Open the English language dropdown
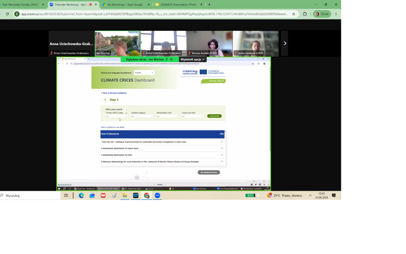Image resolution: width=406 pixels, height=254 pixels. tap(144, 73)
